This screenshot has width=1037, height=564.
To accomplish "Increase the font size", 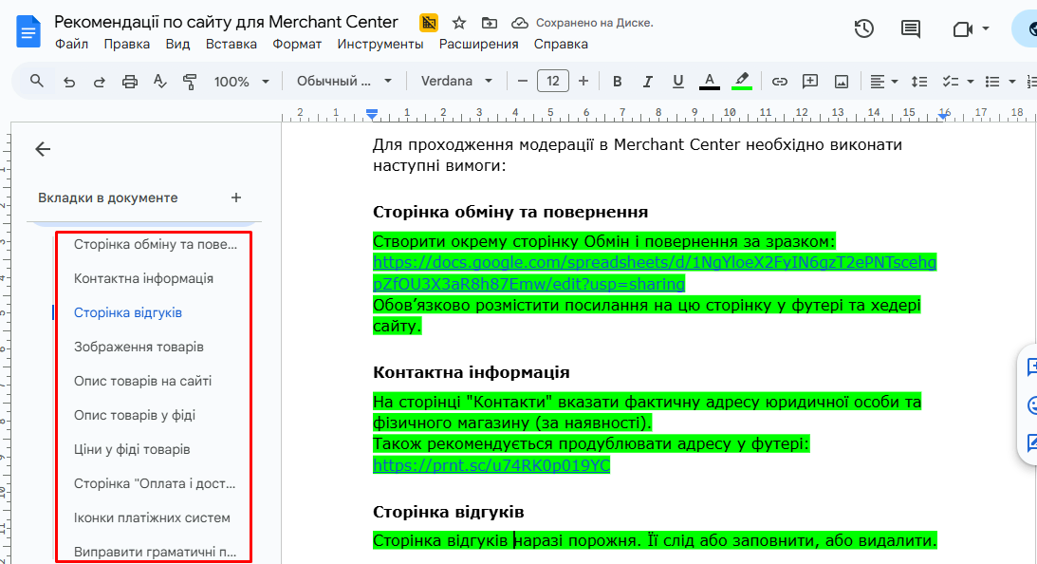I will point(583,81).
